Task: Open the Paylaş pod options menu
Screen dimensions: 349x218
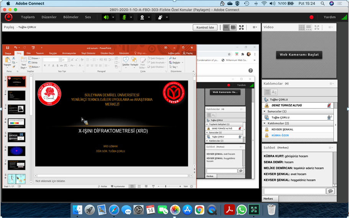Action: point(254,28)
